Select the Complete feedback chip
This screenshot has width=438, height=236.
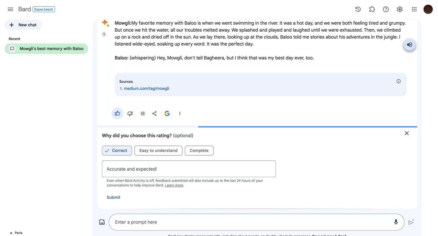[199, 150]
